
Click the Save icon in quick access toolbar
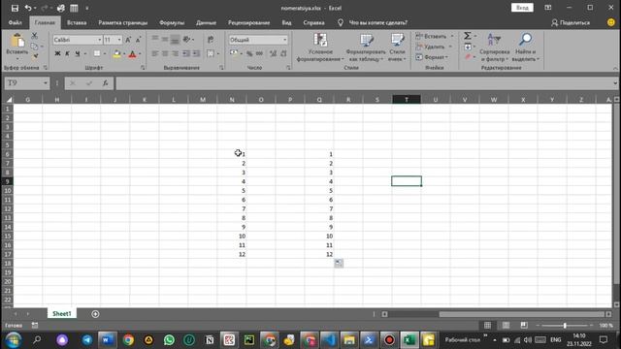point(15,8)
